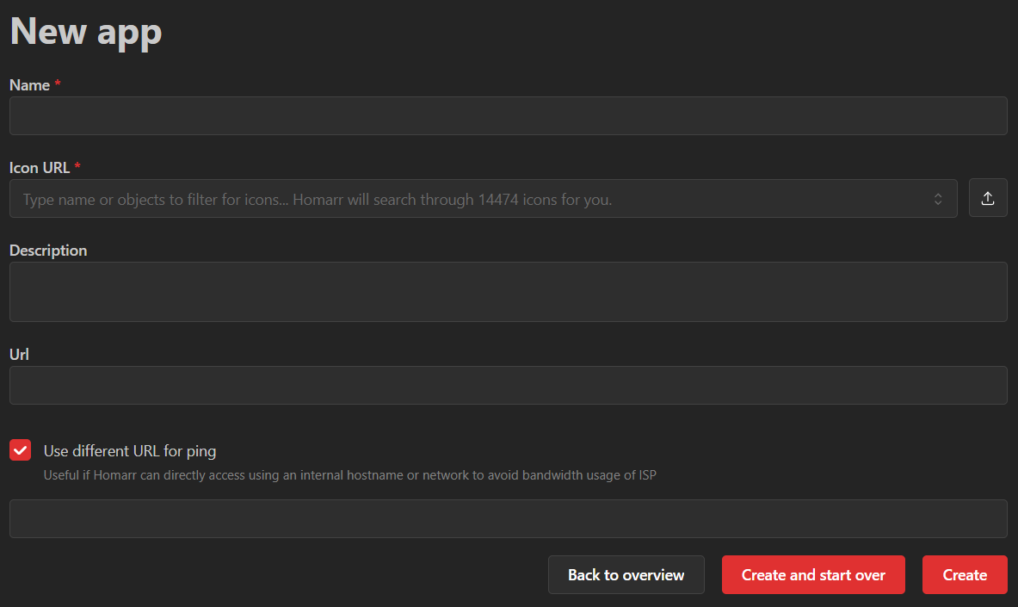This screenshot has width=1018, height=607.
Task: Select Back to overview
Action: pos(626,574)
